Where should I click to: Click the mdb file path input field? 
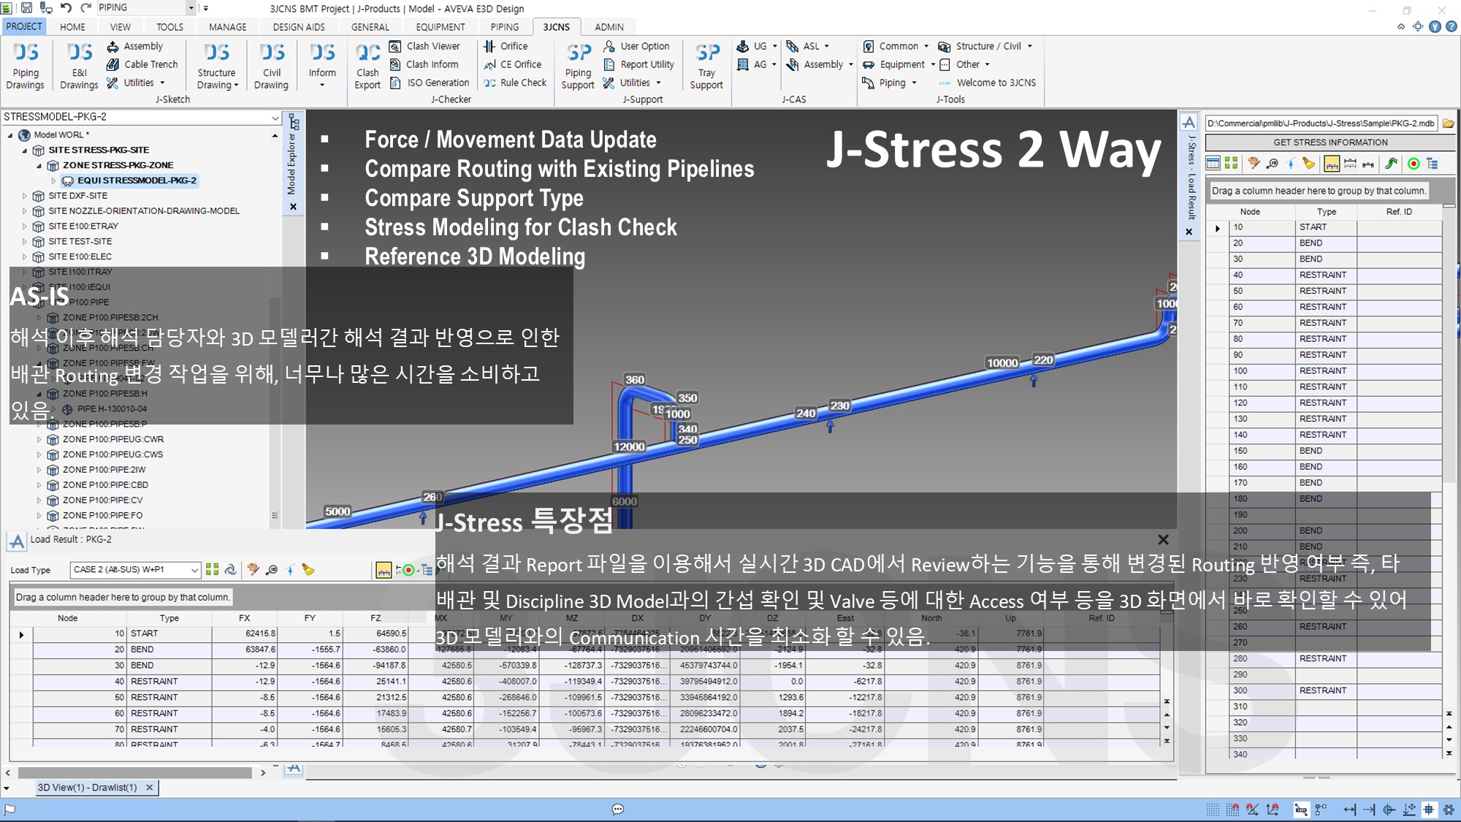tap(1321, 123)
